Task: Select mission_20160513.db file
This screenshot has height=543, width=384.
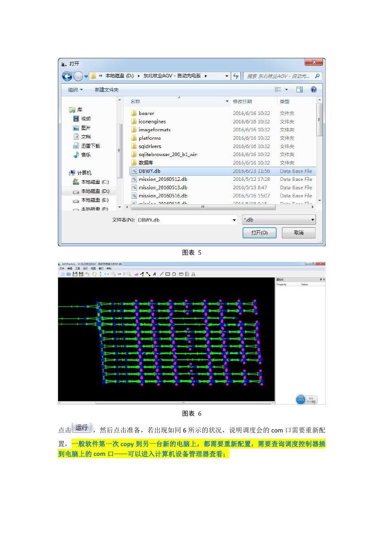Action: 163,187
